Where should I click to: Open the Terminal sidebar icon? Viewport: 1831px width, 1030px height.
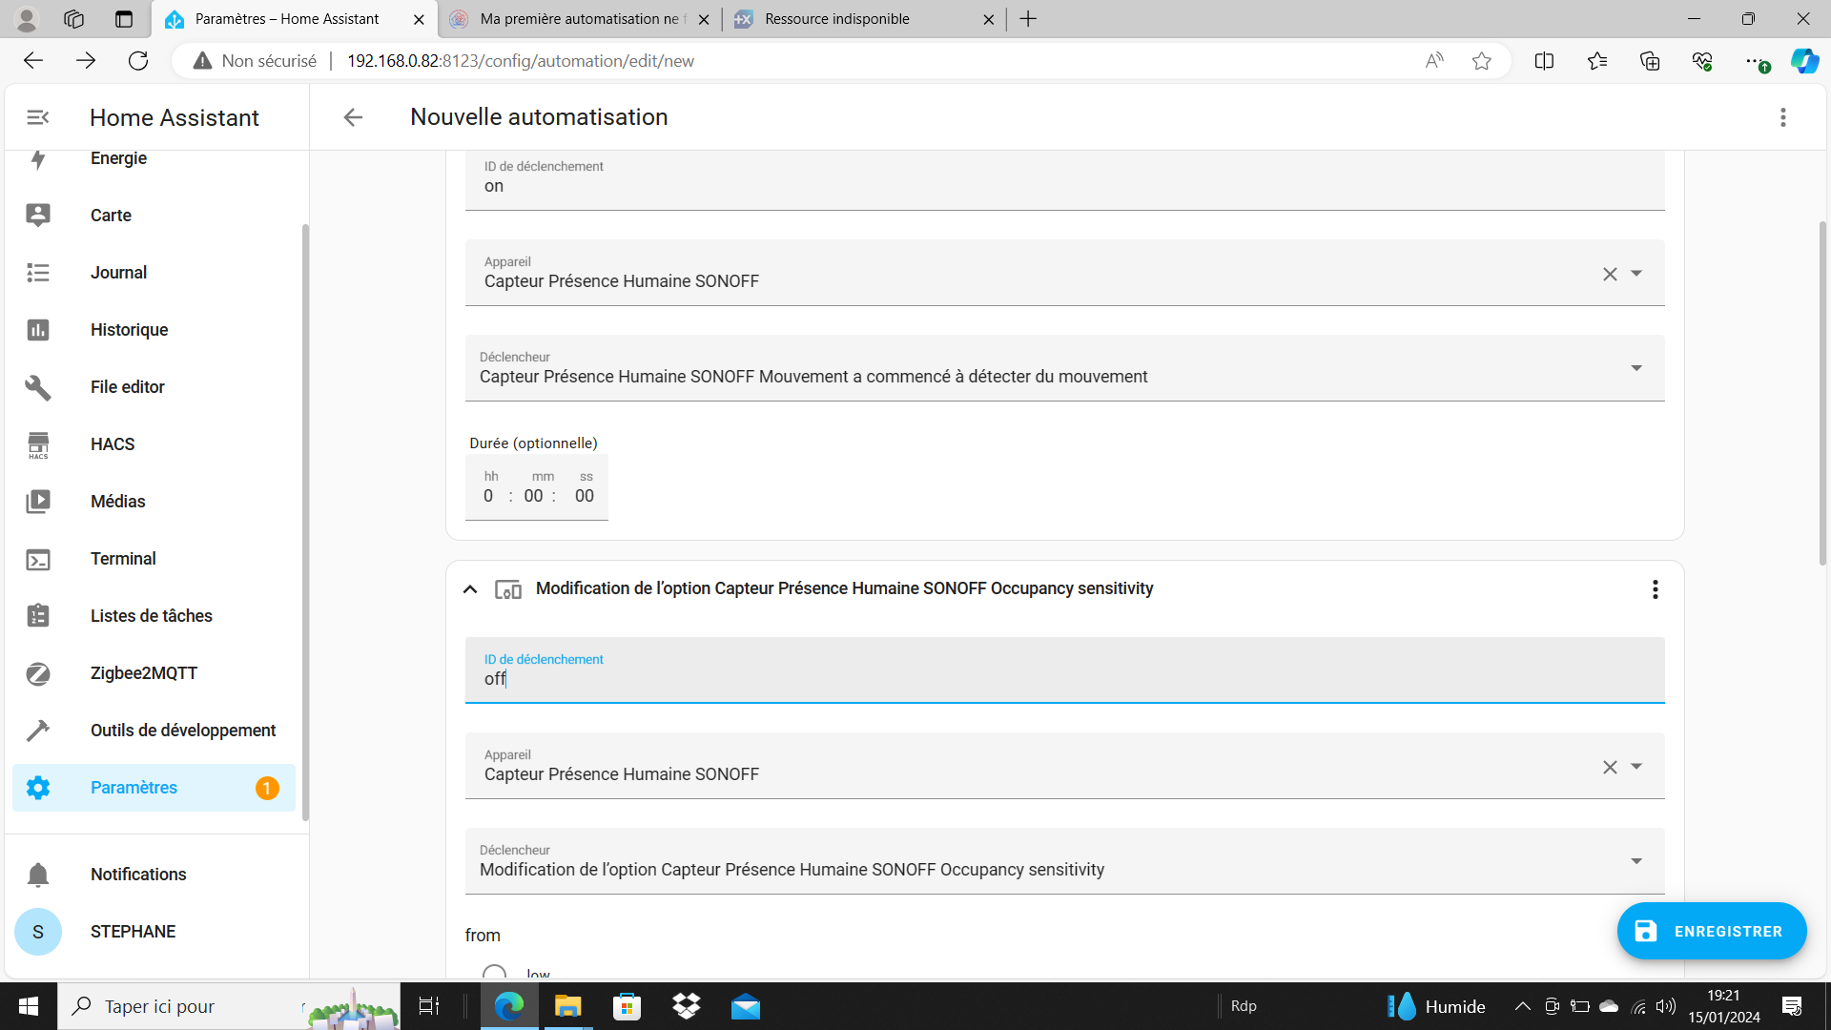click(38, 560)
